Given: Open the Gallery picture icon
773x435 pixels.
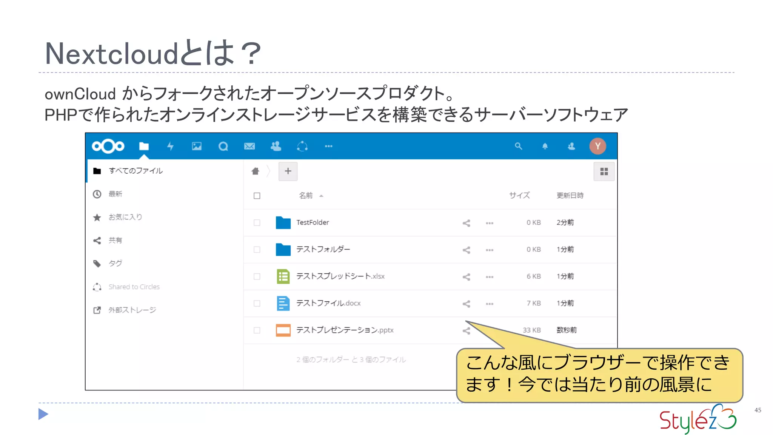Looking at the screenshot, I should (197, 146).
